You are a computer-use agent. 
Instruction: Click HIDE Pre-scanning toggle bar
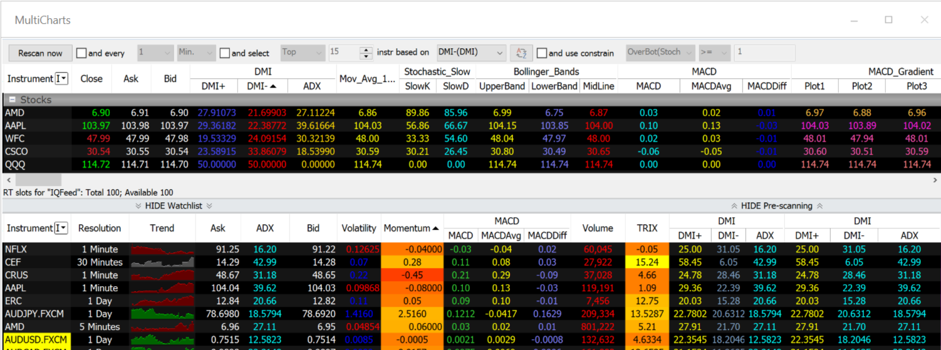click(777, 205)
